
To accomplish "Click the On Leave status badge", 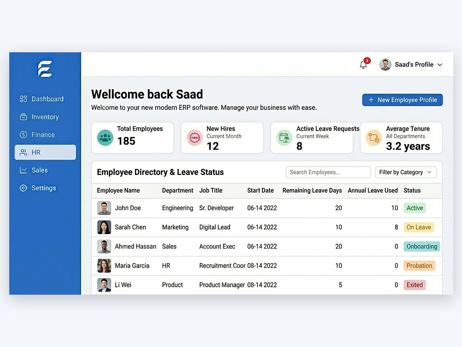I will [x=419, y=227].
